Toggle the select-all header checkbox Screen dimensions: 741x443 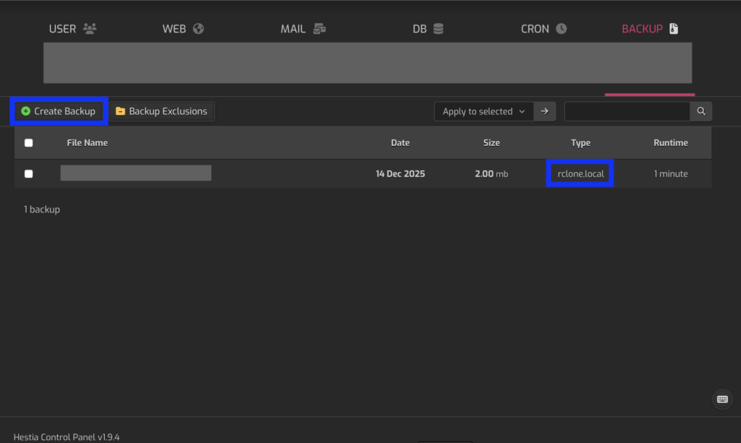tap(29, 143)
